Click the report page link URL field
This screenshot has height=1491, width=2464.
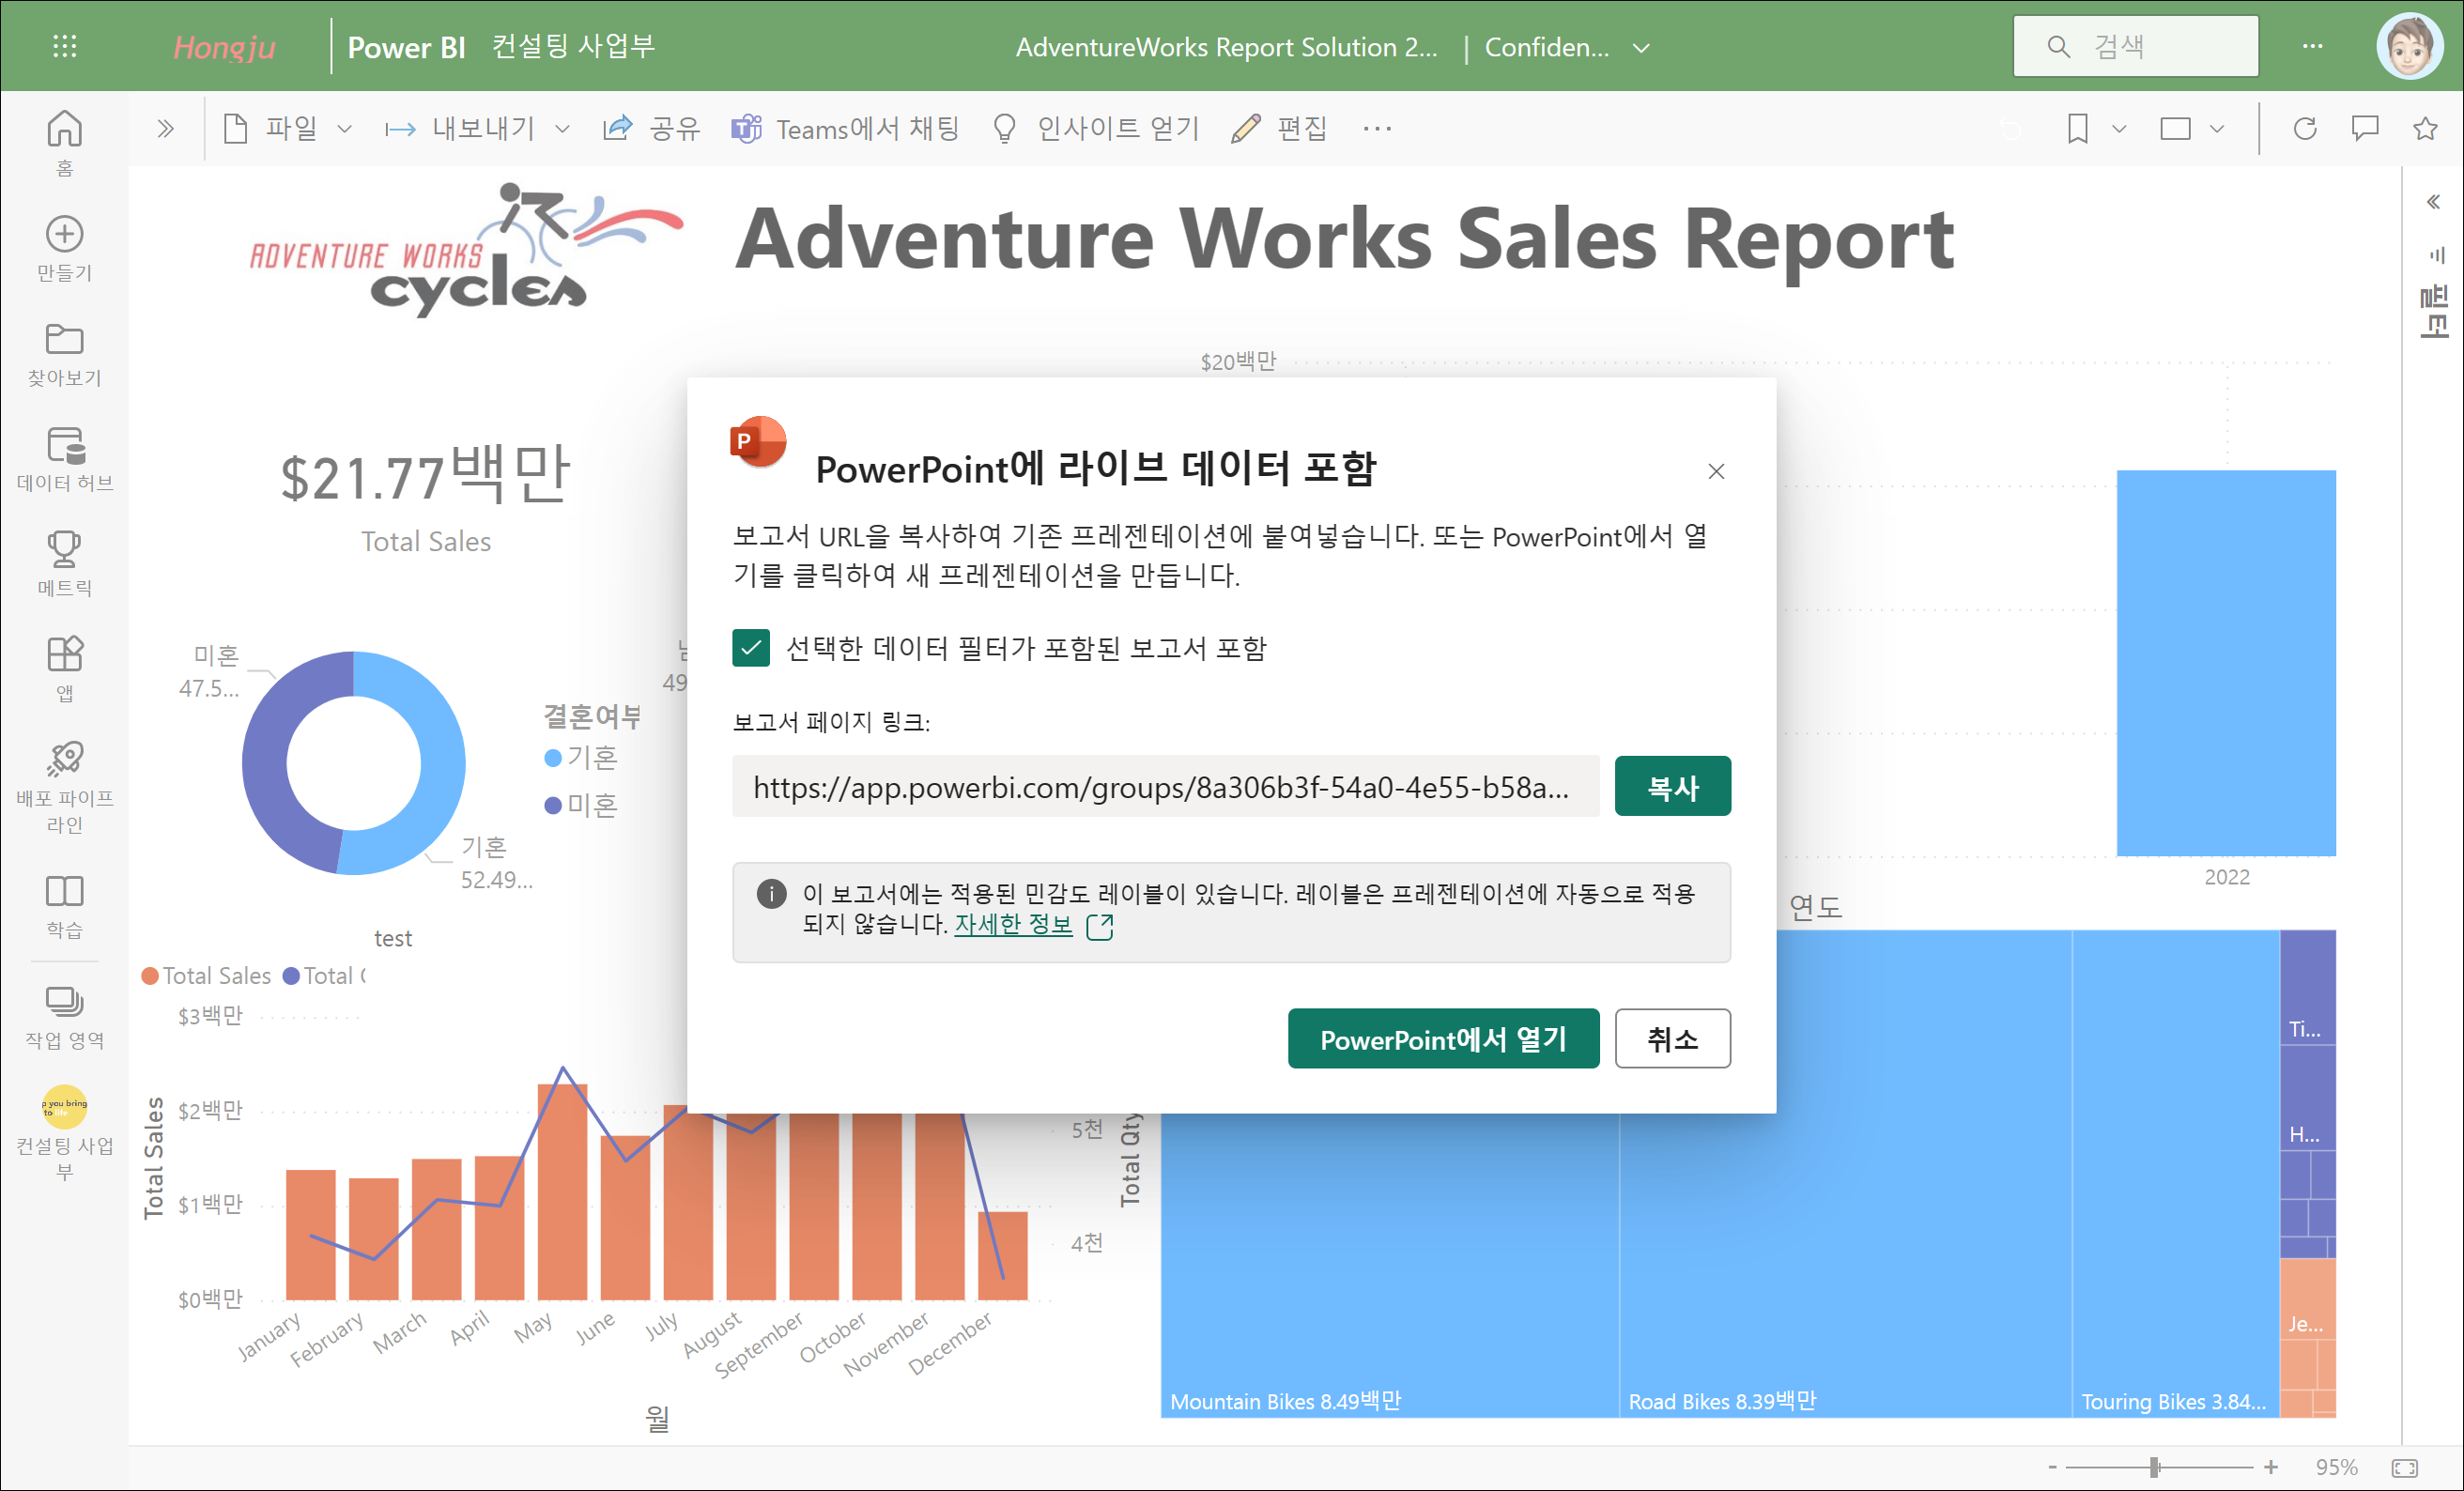pos(1165,787)
